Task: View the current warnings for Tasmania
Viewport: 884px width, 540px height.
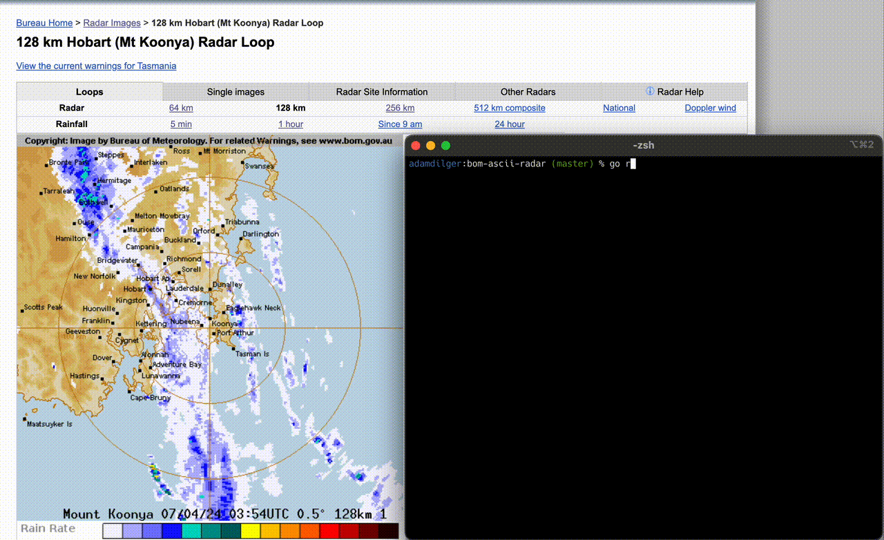Action: click(x=95, y=66)
